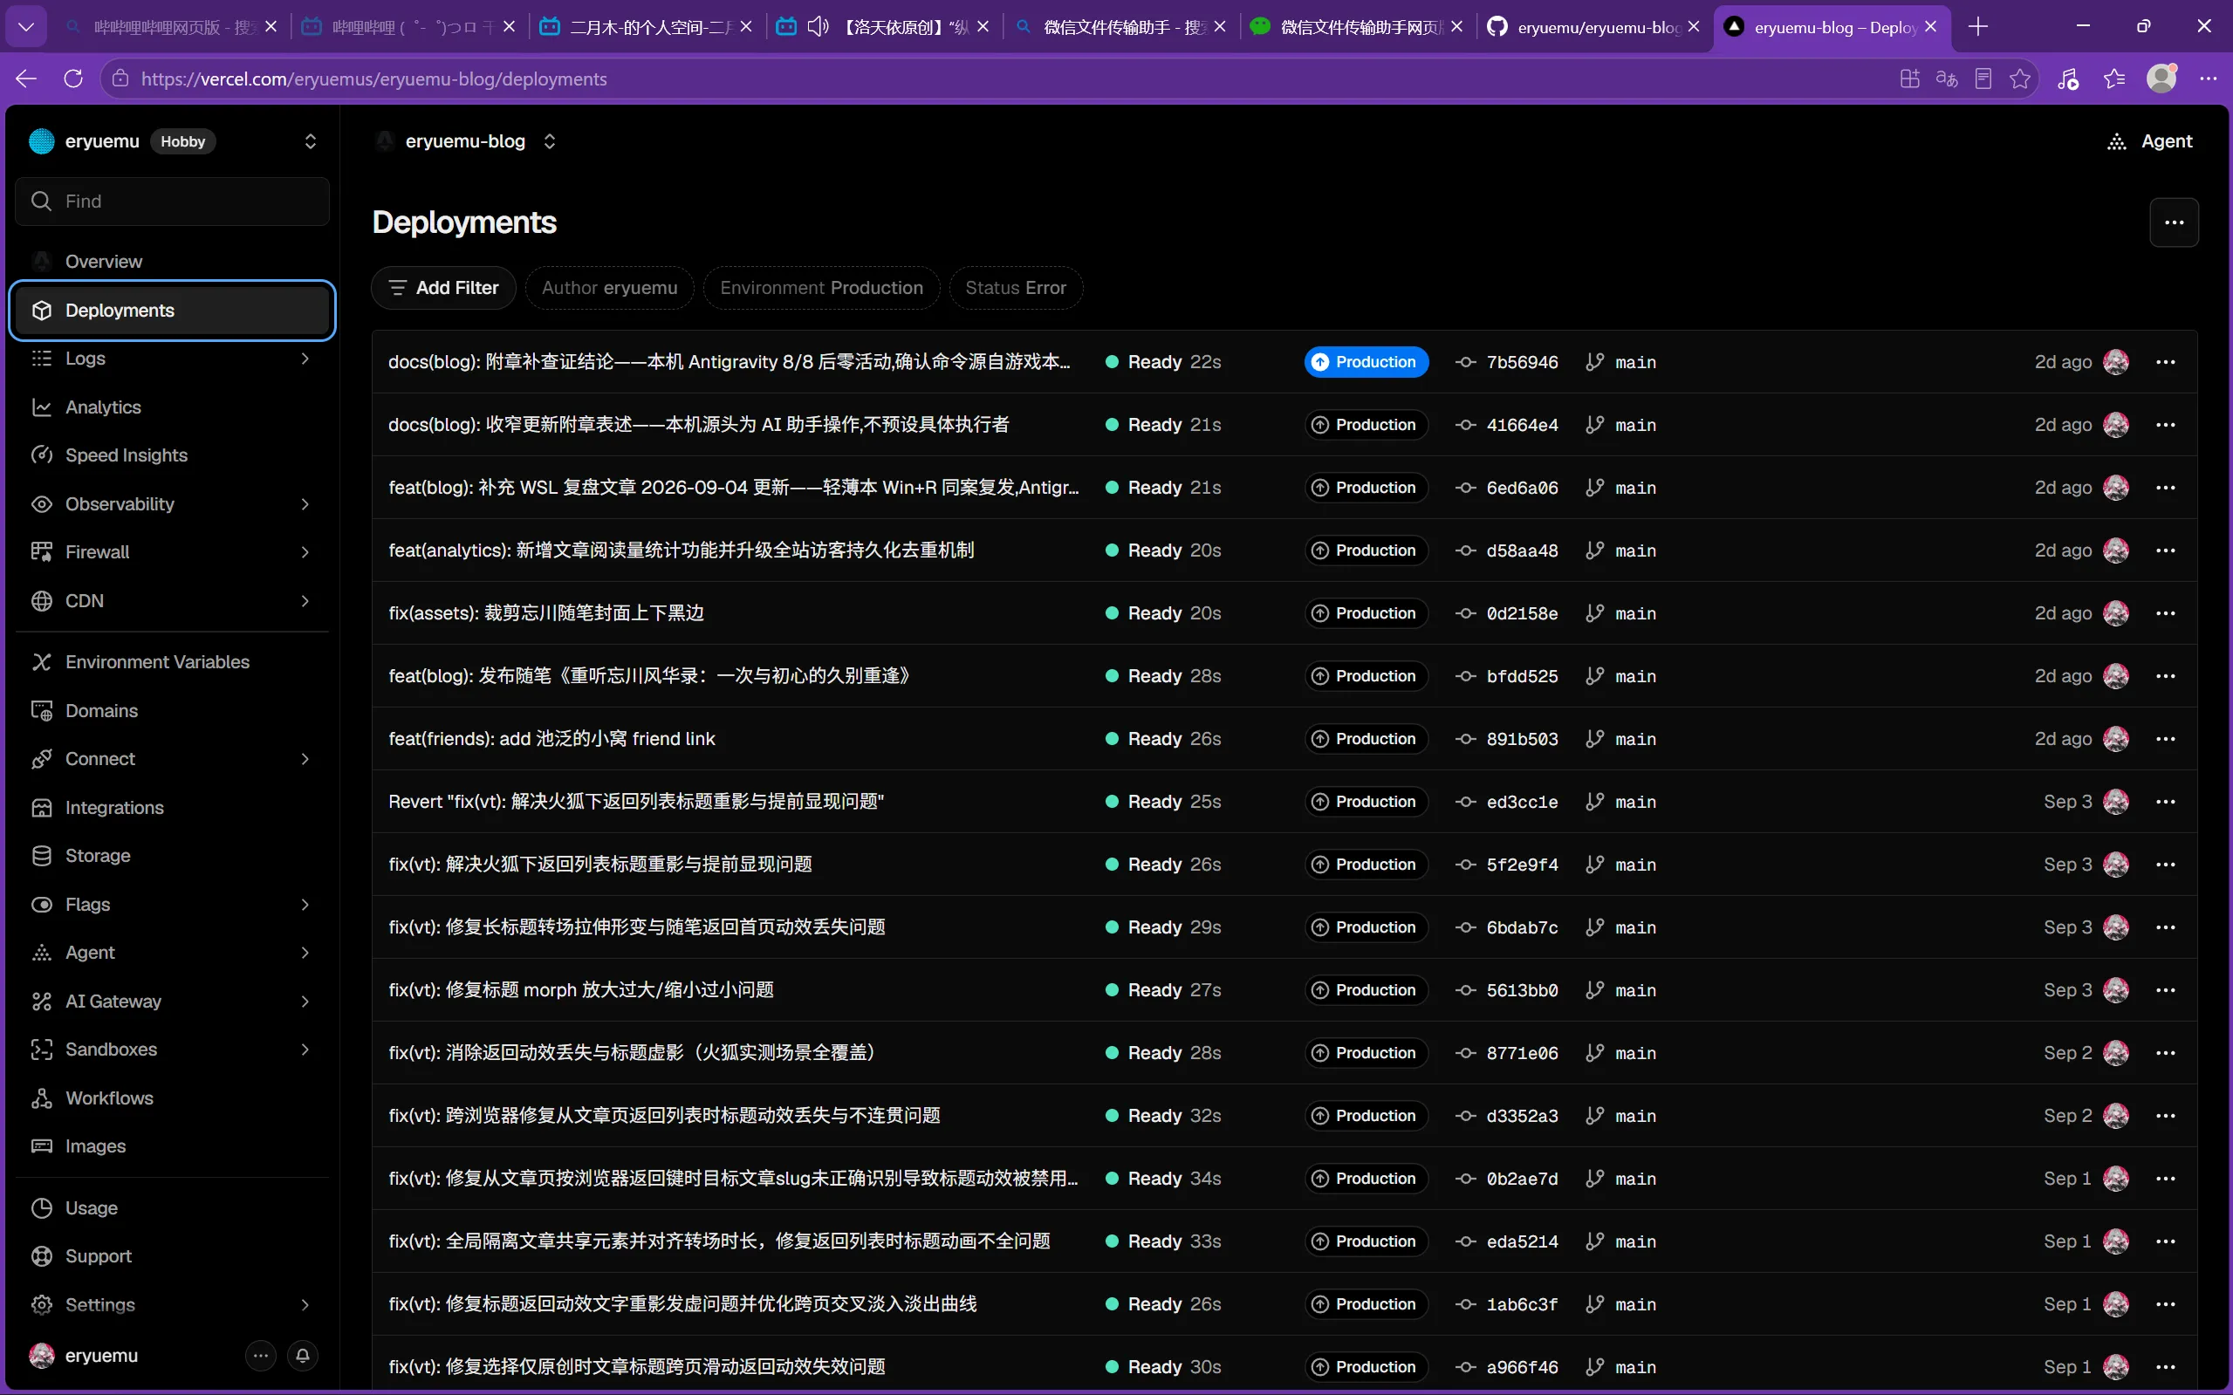Open options menu for deployment 7b56946
This screenshot has height=1395, width=2233.
2166,363
